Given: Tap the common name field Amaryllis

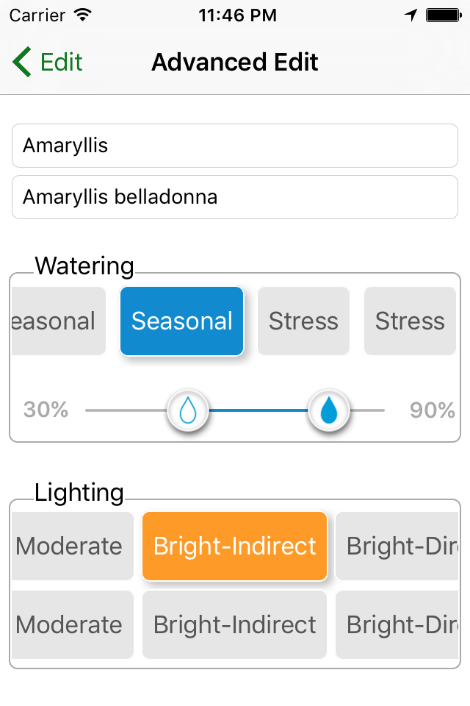Looking at the screenshot, I should click(235, 146).
